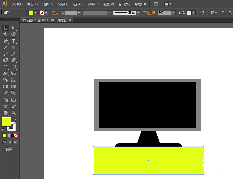Image resolution: width=233 pixels, height=179 pixels.
Task: Expand the opacity 100% dropdown
Action: tap(173, 13)
